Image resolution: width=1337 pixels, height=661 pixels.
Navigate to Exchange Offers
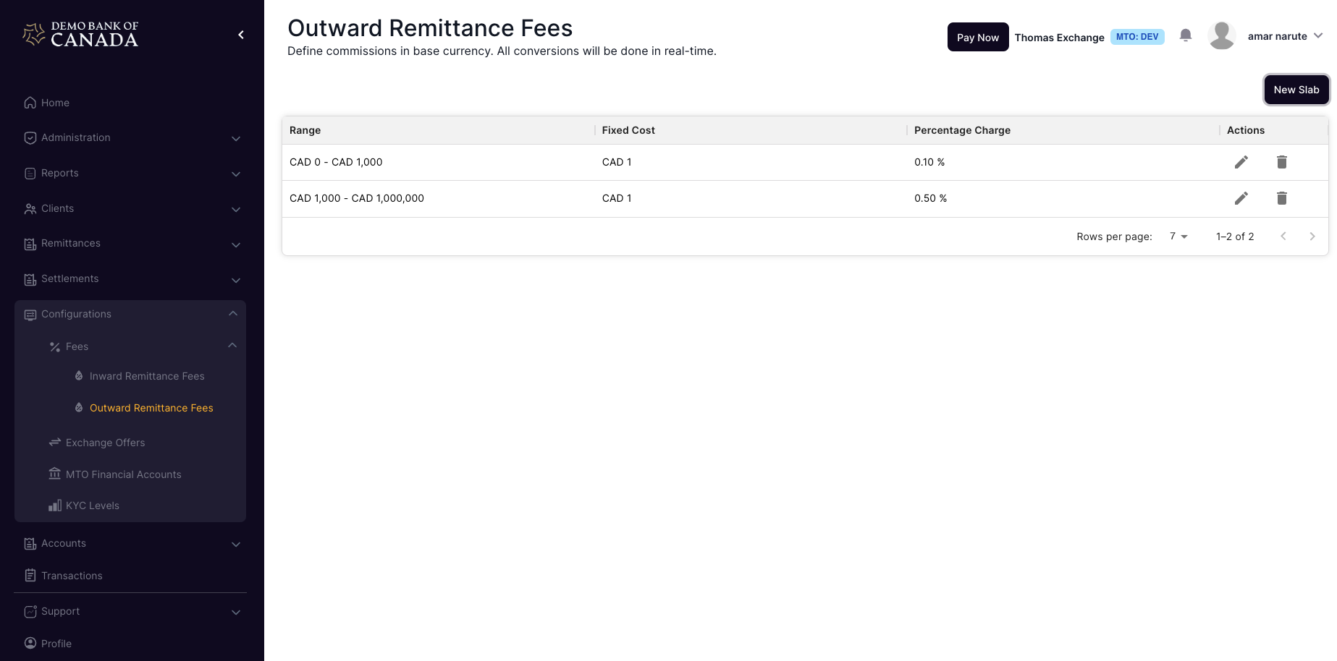(x=105, y=443)
